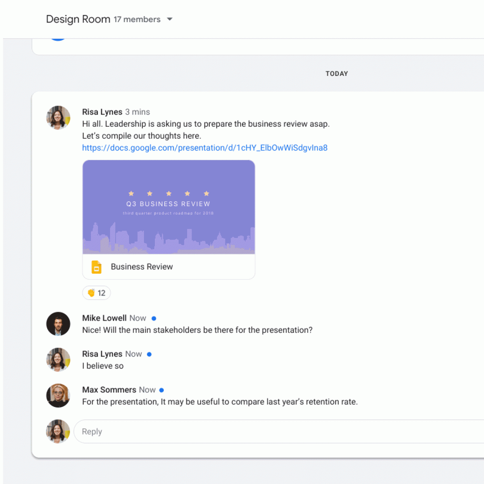This screenshot has height=484, width=484.
Task: Click the avatar next to the Reply box
Action: 58,431
